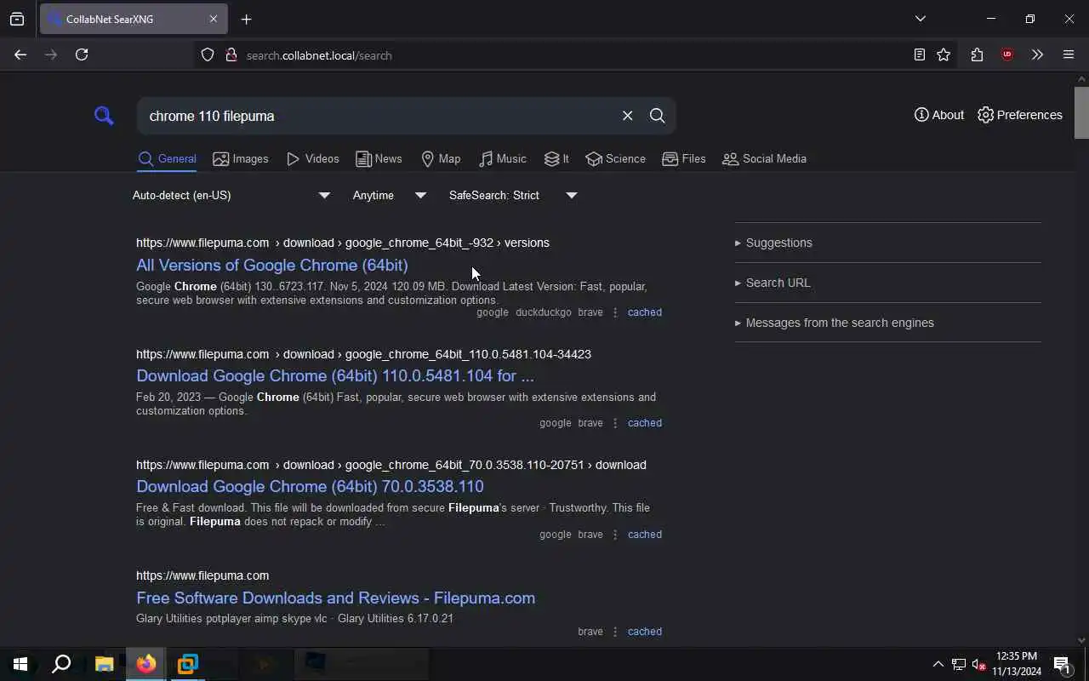Open more options dots for All Versions result

[615, 312]
